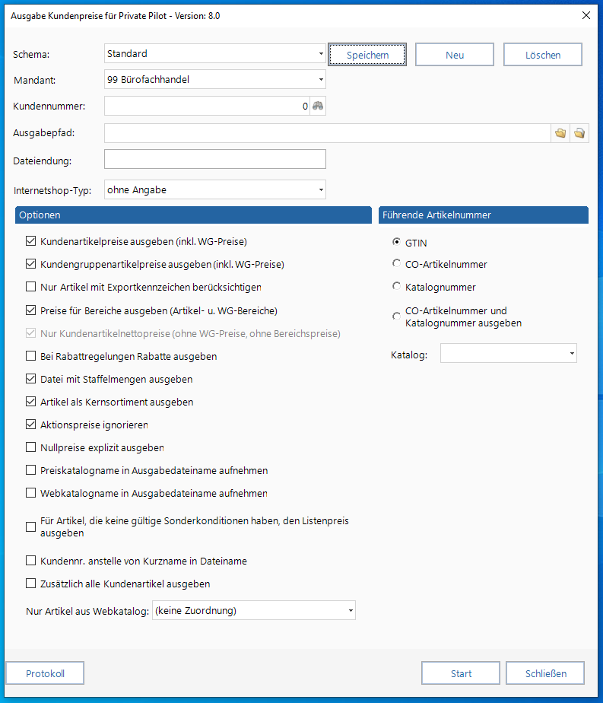Uncheck 'Aktionspreise ignorieren' option
The width and height of the screenshot is (603, 703).
pos(31,425)
